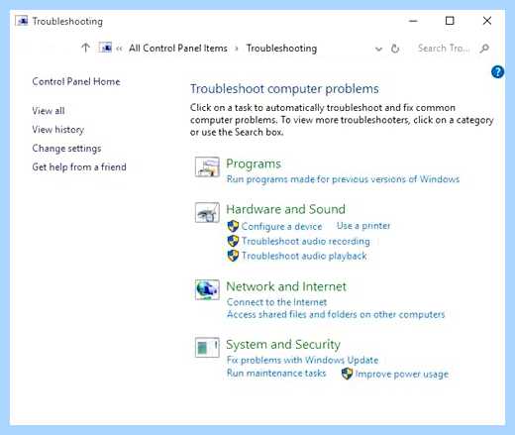Image resolution: width=515 pixels, height=435 pixels.
Task: Select Get help from a friend
Action: (79, 166)
